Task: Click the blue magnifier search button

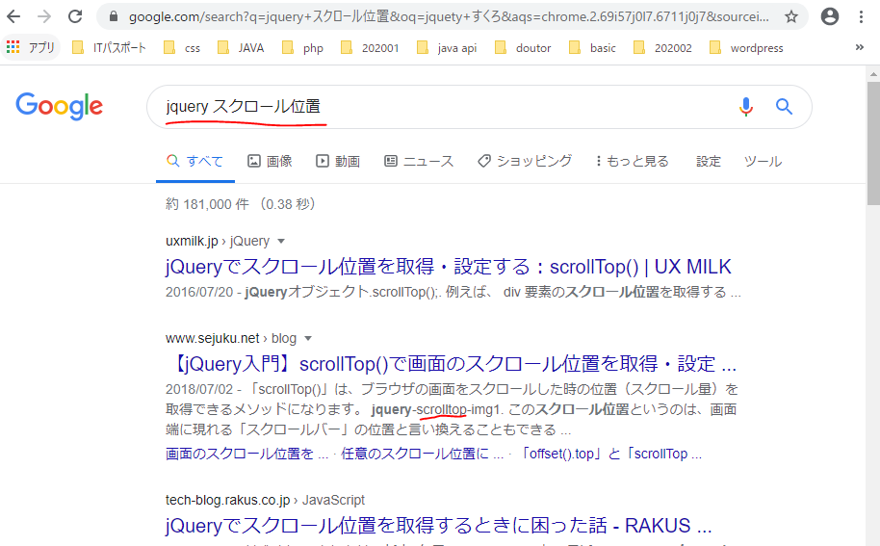Action: (x=784, y=106)
